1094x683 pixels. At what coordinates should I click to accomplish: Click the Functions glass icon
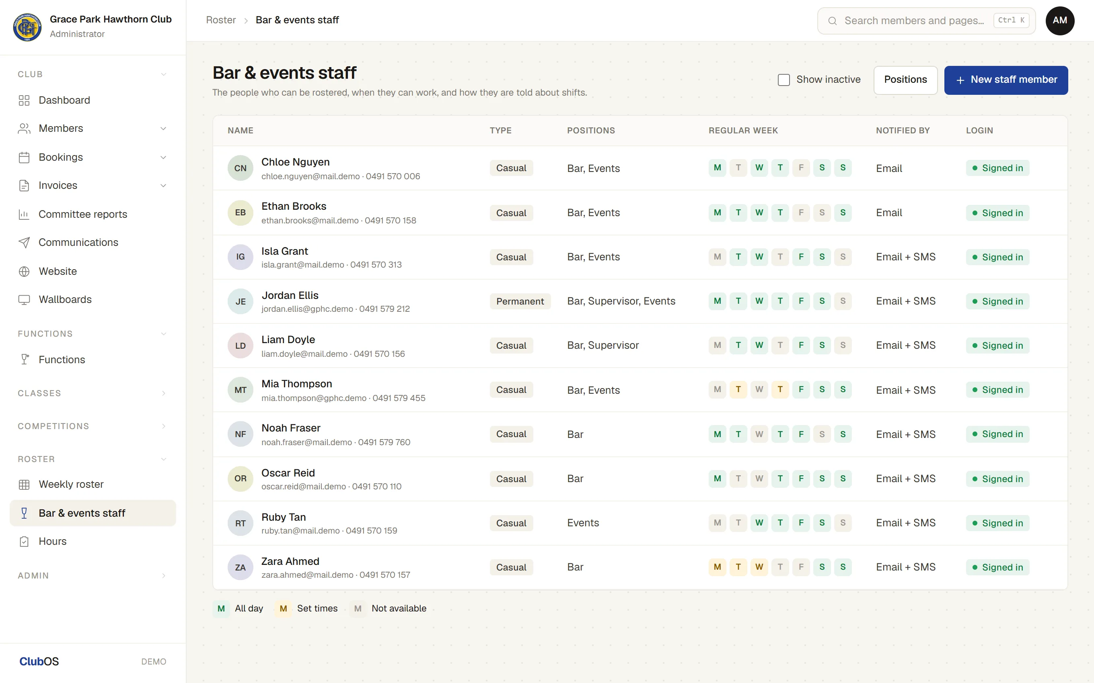coord(24,360)
